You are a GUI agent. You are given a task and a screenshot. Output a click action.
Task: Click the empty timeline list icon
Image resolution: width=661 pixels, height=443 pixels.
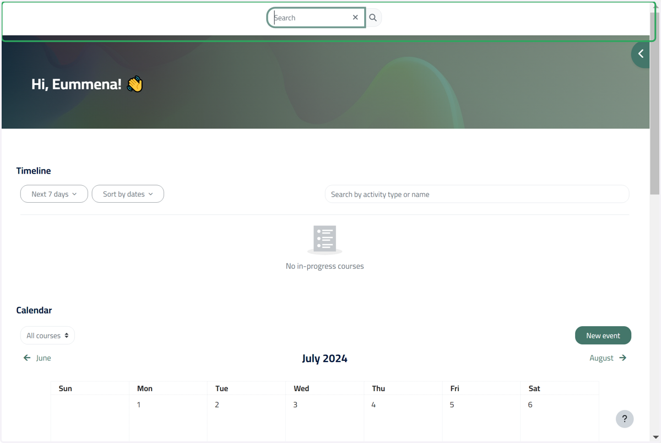point(324,240)
